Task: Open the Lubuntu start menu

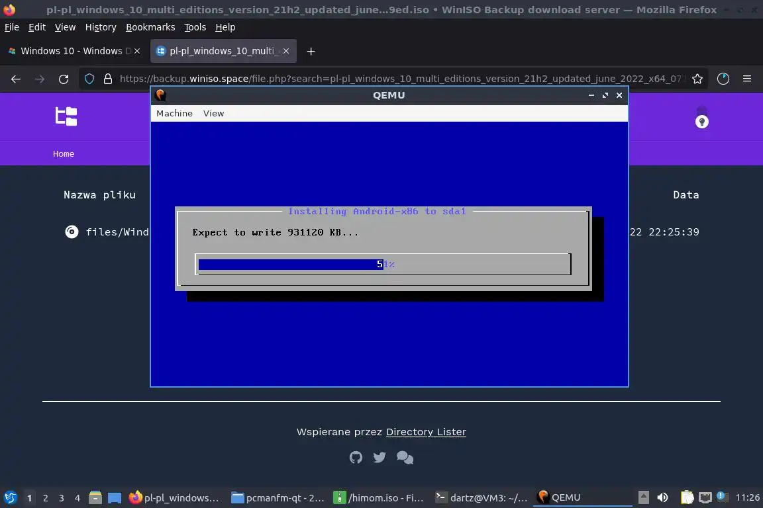Action: [10, 498]
